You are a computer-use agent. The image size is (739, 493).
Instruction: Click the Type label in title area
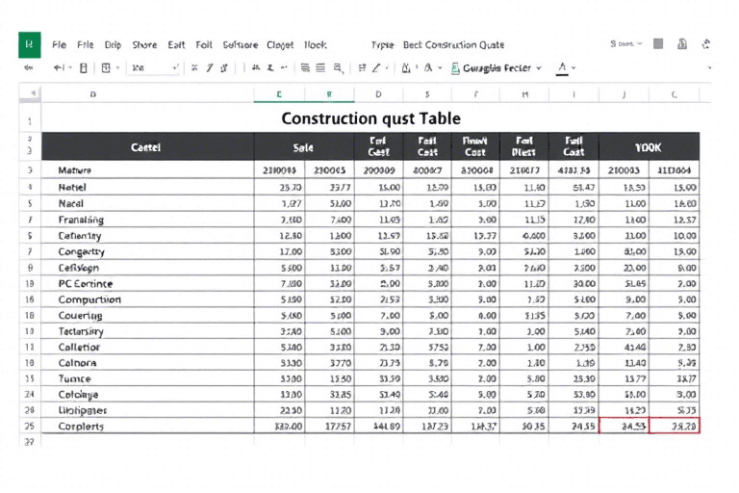[x=382, y=44]
